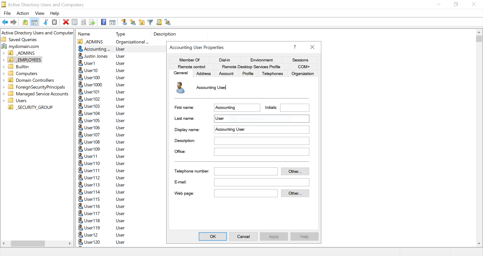Click Add to group toolbar icon
Viewport: 483px width, 256px height.
click(x=168, y=22)
